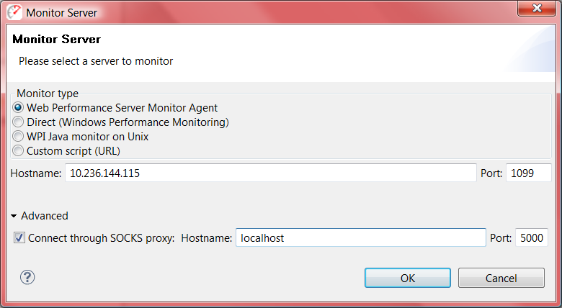The width and height of the screenshot is (562, 308).
Task: Click the proxy Port field showing 5000
Action: coord(532,237)
